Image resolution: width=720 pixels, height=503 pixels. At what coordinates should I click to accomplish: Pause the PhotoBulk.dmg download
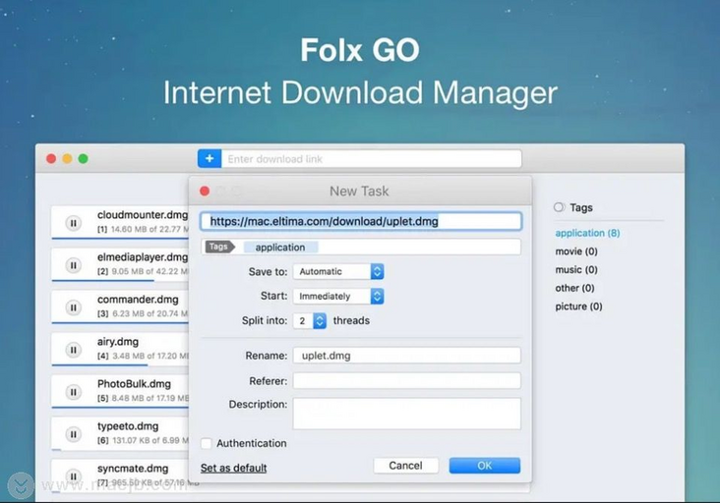pos(73,393)
